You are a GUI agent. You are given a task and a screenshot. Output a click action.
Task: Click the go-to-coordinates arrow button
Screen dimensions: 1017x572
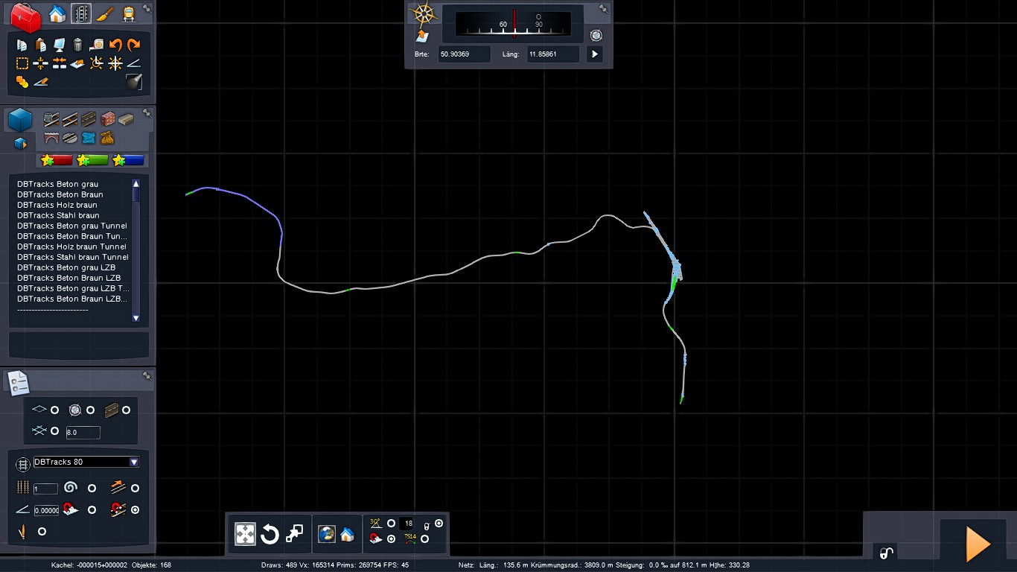point(594,54)
